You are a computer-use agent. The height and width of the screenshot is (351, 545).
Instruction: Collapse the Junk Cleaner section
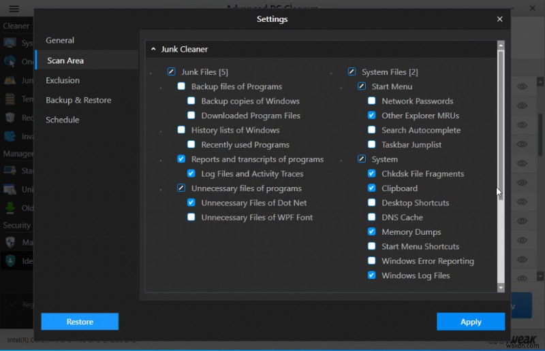pos(153,49)
